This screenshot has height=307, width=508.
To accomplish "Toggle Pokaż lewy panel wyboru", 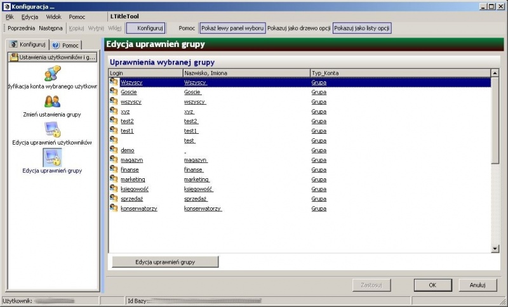I will (x=232, y=28).
